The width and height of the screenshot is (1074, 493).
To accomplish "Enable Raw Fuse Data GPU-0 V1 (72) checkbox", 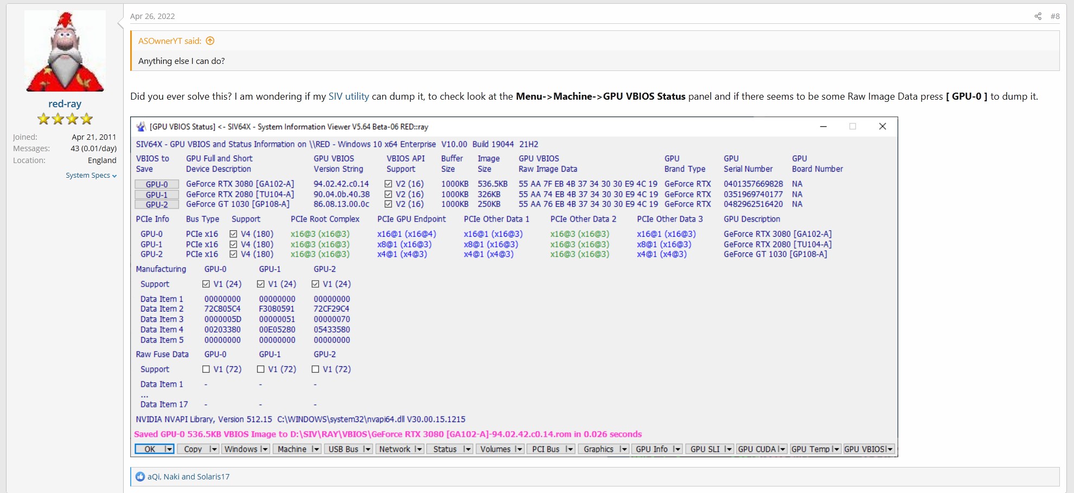I will [x=206, y=369].
